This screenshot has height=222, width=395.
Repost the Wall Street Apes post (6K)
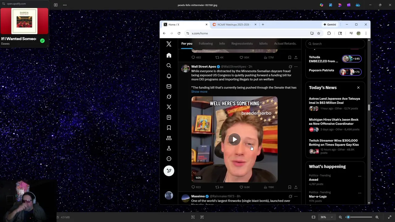tap(219, 187)
